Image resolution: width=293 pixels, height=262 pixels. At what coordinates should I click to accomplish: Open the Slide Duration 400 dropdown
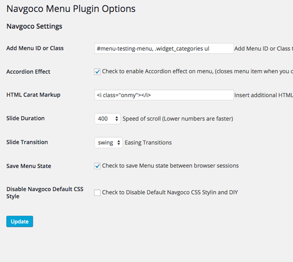[107, 119]
